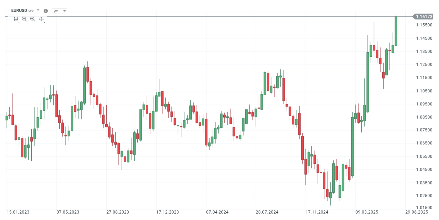
Task: Select the crosshair move tool
Action: [x=41, y=19]
